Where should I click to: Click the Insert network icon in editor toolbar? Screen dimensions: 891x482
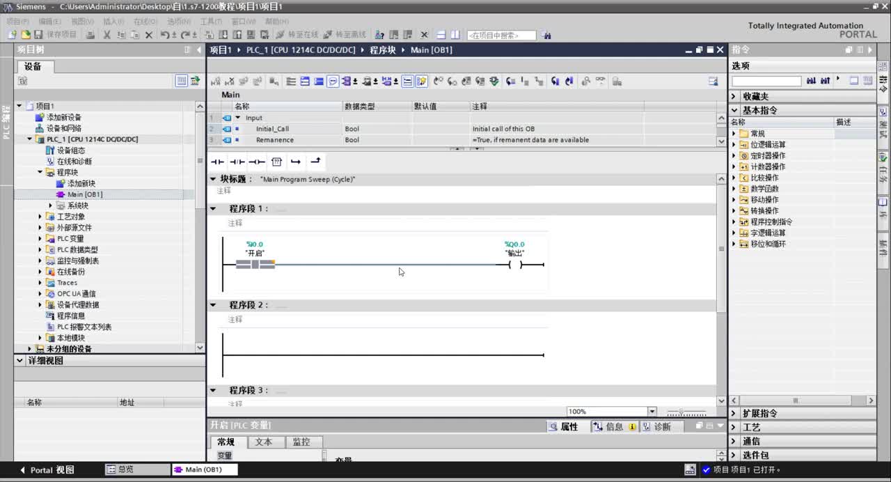click(216, 81)
